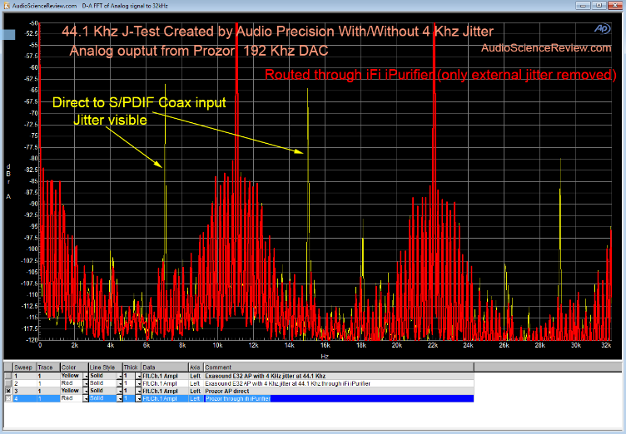Viewport: 626px width, 434px height.
Task: Toggle sweep 3 Prozor AP direct checkbox
Action: (x=7, y=391)
